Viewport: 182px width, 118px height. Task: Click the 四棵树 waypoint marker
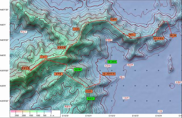tap(114, 20)
